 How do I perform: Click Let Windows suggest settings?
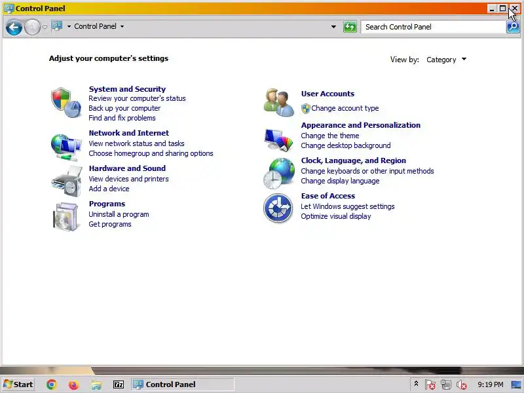pos(348,207)
